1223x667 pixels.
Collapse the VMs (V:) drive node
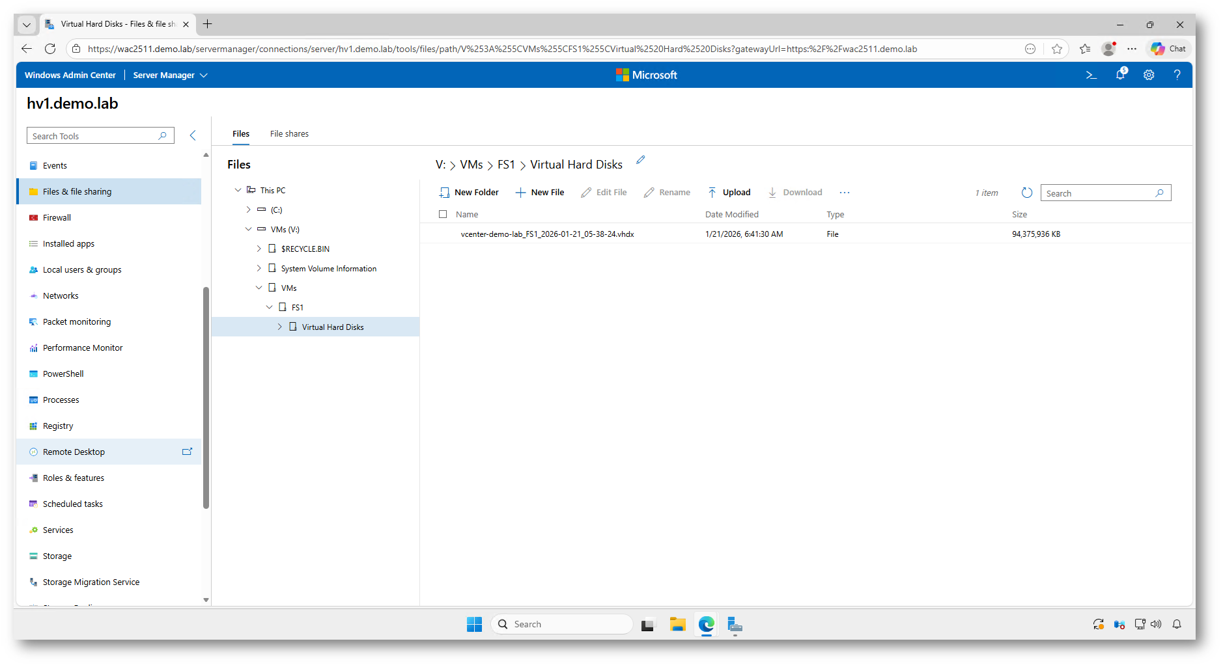pos(248,229)
